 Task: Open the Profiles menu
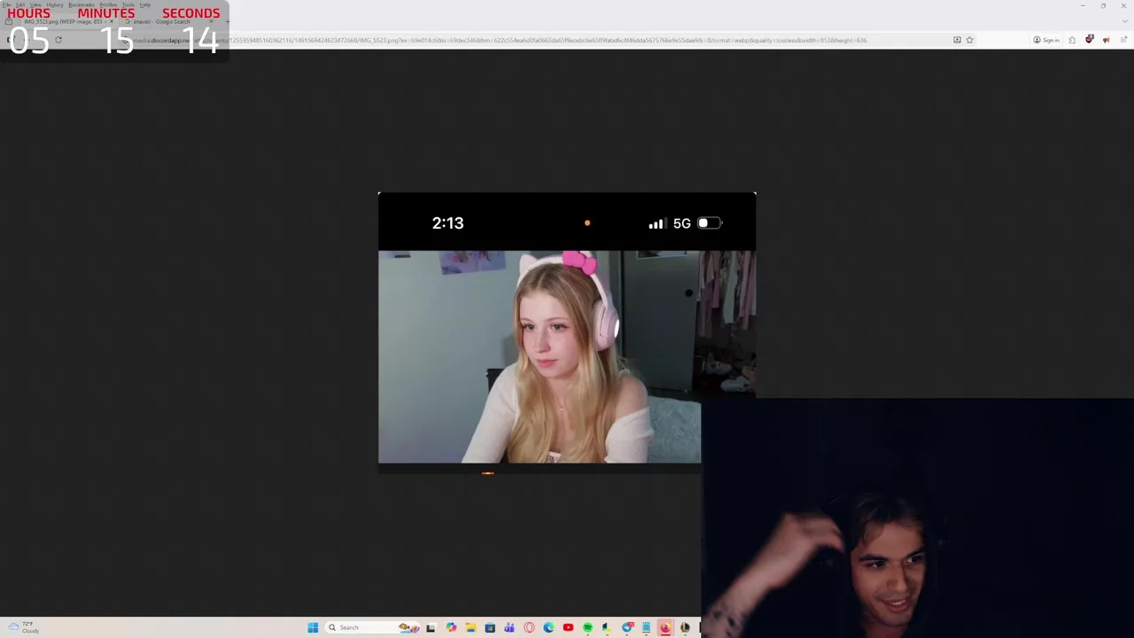coord(108,5)
